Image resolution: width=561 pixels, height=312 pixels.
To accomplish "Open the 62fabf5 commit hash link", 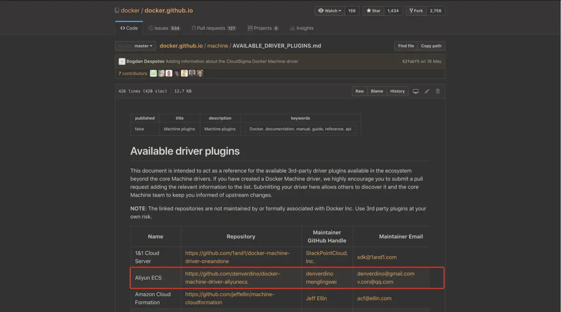I will coord(410,62).
